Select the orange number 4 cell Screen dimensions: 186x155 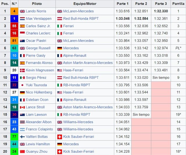point(14,11)
